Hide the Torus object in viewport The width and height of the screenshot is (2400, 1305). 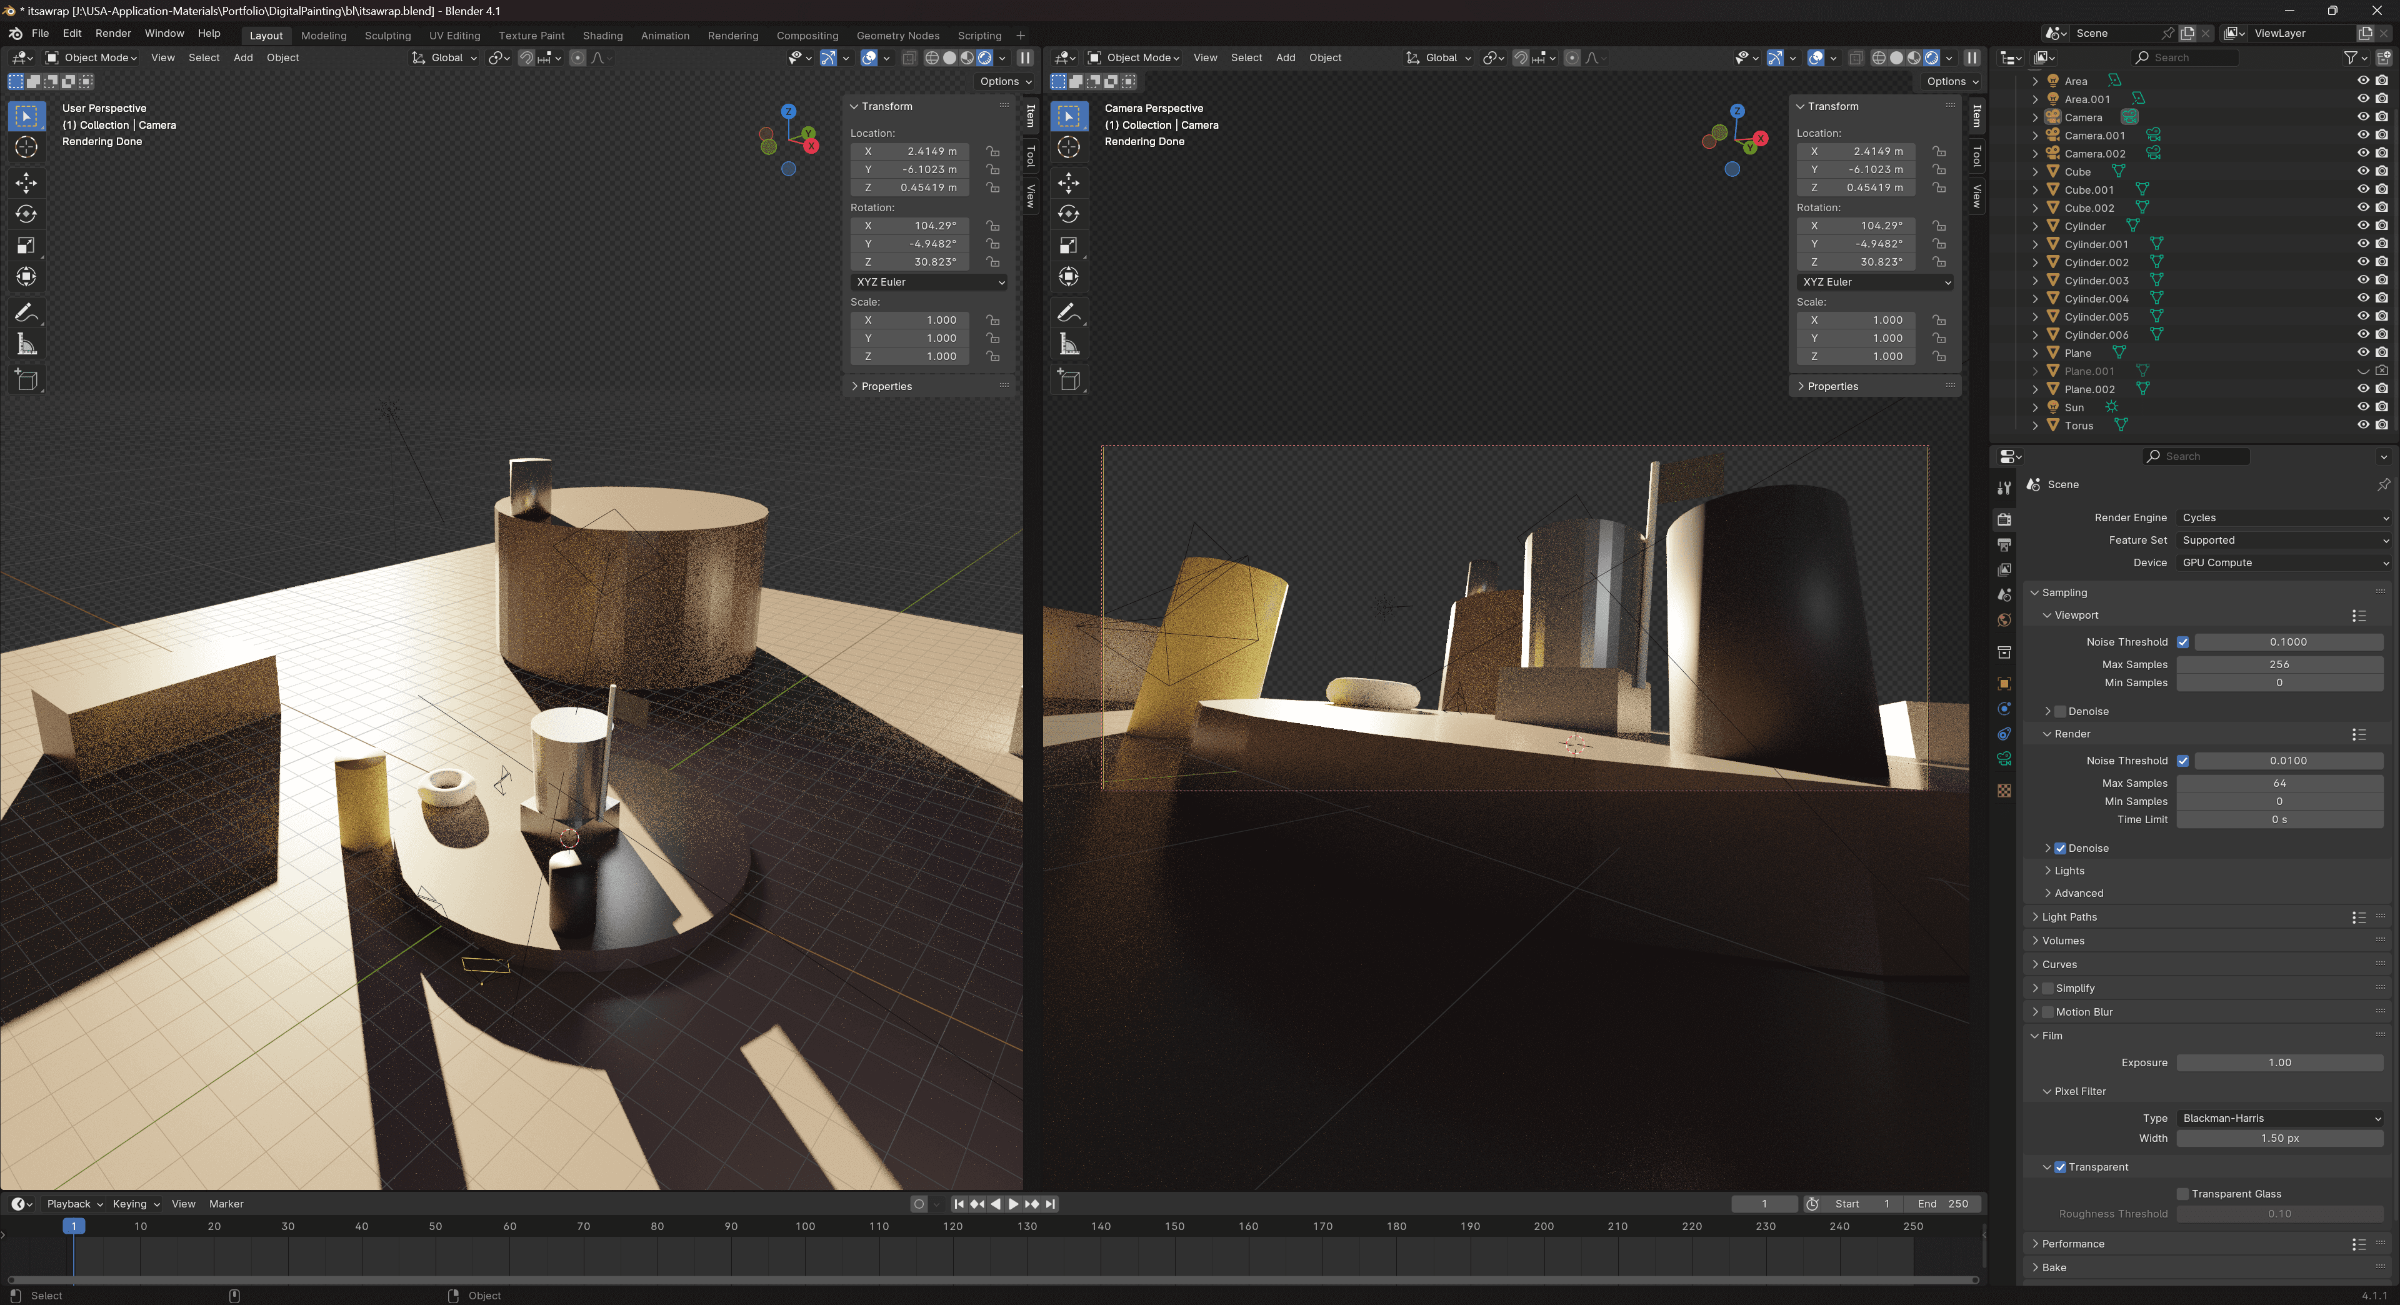click(2362, 425)
